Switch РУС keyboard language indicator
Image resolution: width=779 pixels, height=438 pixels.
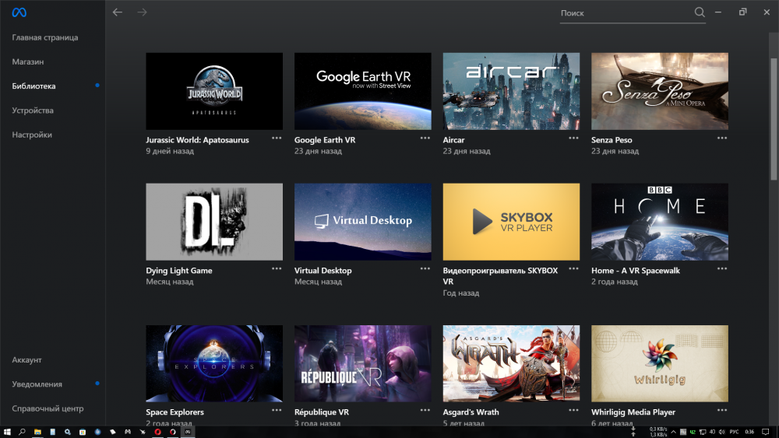point(735,432)
